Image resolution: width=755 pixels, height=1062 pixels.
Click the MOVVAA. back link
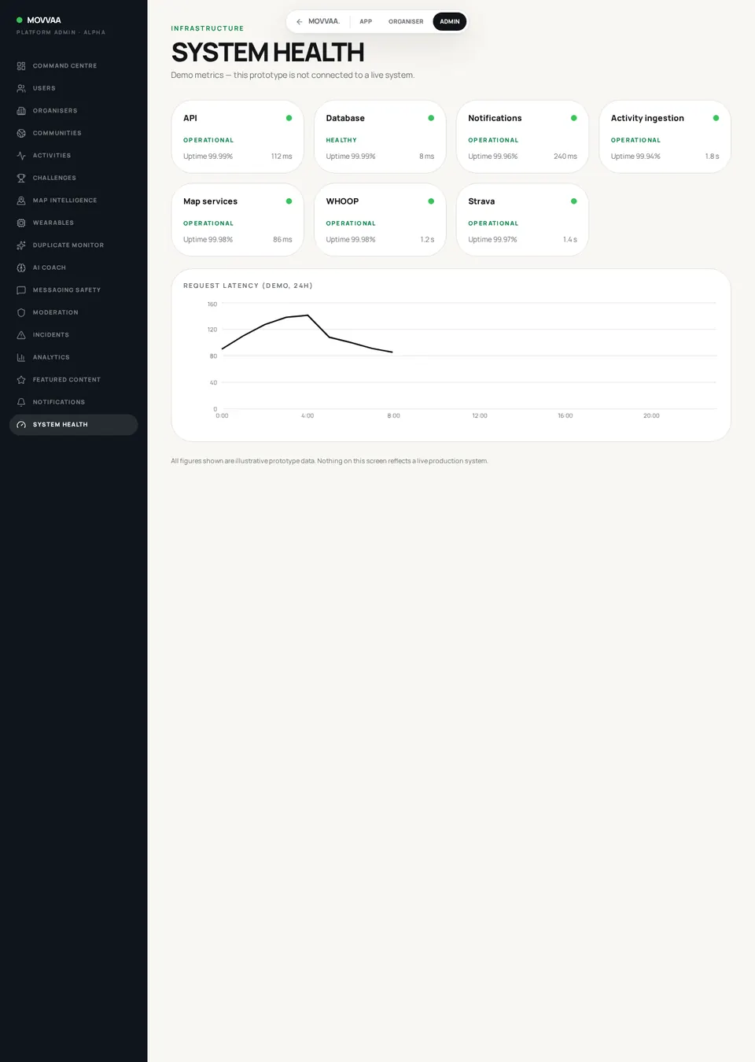click(x=318, y=21)
